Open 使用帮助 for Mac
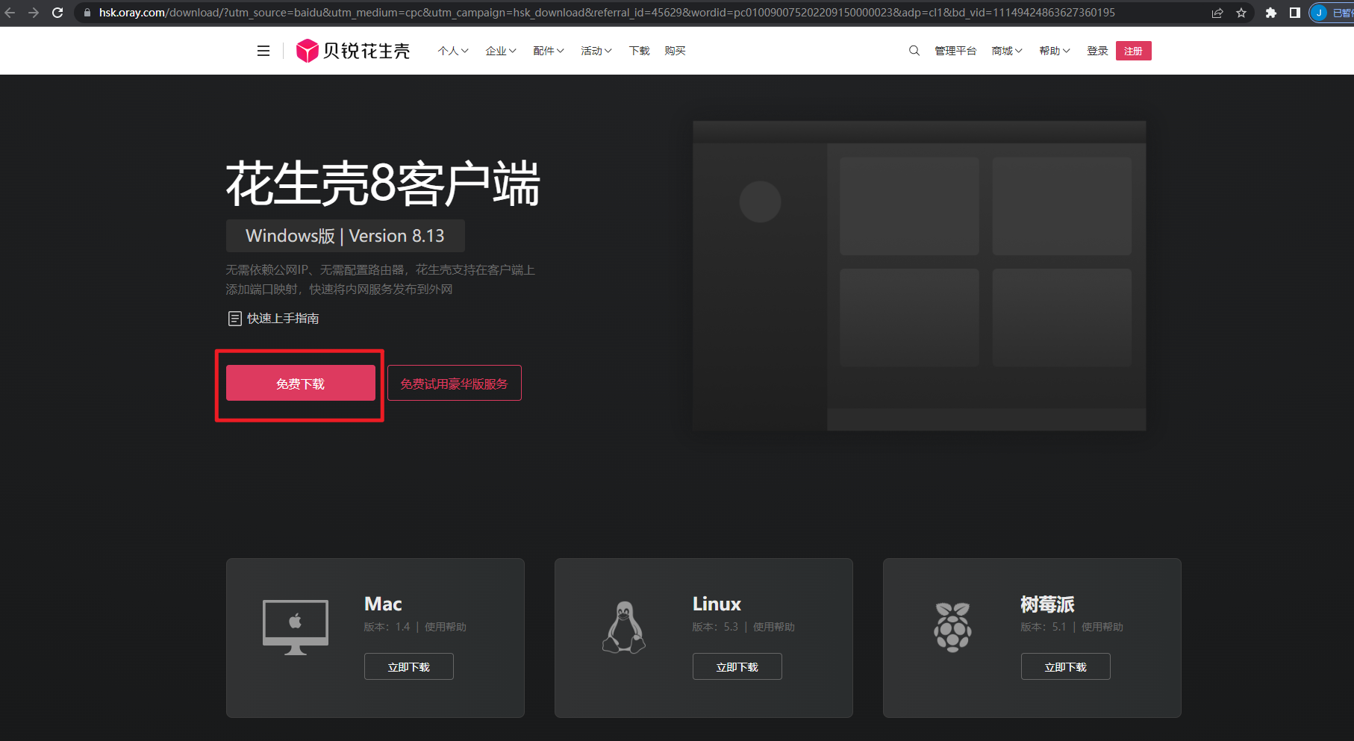This screenshot has height=741, width=1354. [x=446, y=627]
